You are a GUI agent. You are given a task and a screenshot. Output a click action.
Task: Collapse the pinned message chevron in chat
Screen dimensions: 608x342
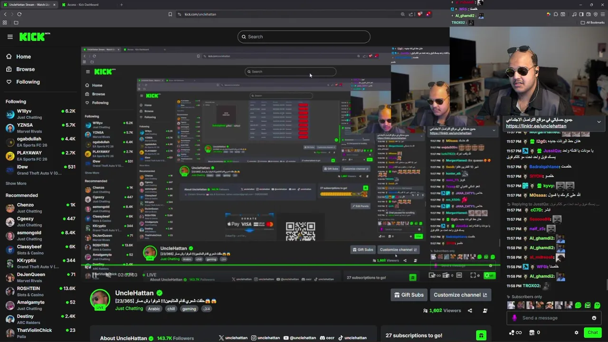(x=599, y=122)
